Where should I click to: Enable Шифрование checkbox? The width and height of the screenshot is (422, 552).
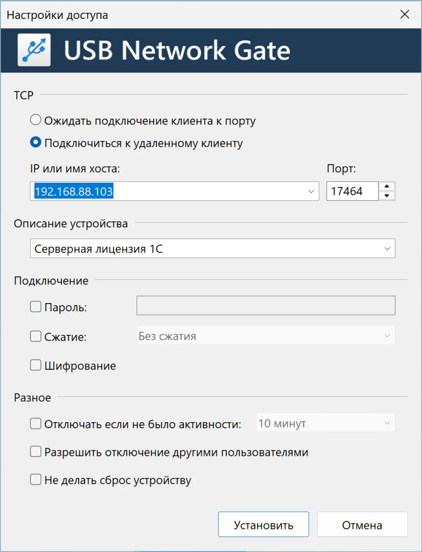[x=36, y=365]
